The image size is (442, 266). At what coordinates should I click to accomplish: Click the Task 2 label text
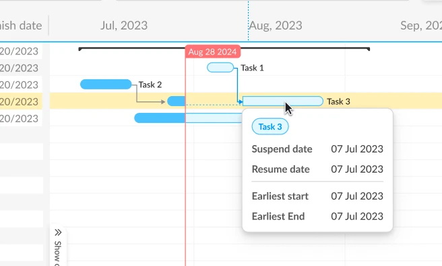(x=150, y=85)
